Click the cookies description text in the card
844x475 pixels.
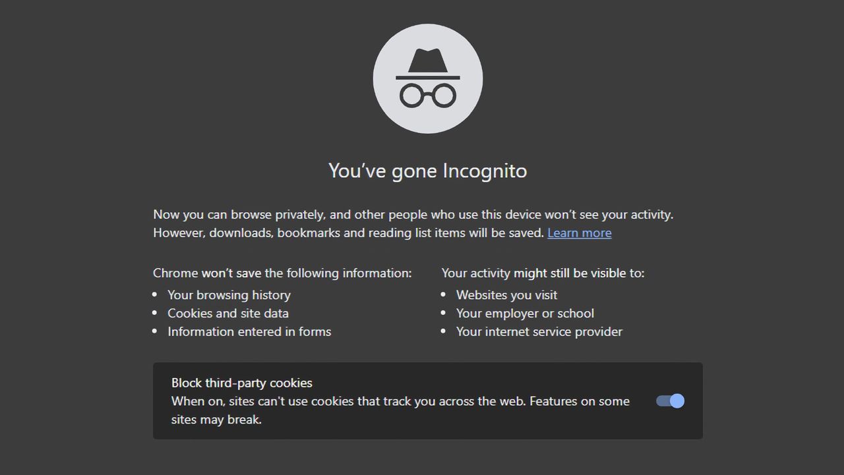tap(400, 410)
